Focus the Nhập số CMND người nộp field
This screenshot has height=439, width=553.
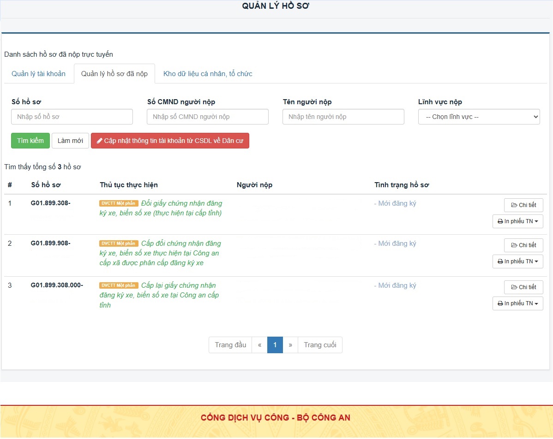(208, 117)
